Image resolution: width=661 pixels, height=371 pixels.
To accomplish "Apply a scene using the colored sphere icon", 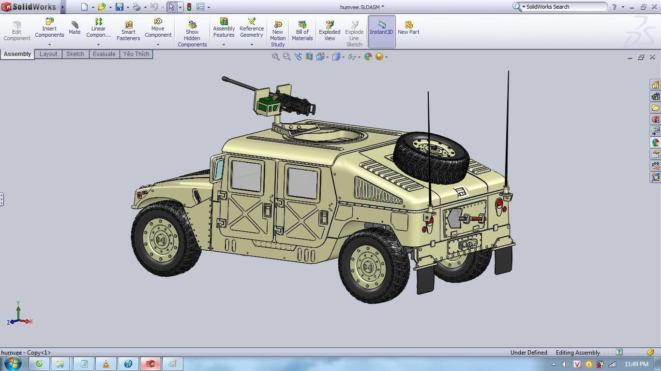I will [368, 57].
